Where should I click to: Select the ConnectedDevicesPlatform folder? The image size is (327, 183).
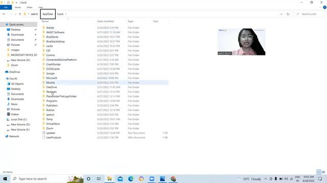(61, 60)
